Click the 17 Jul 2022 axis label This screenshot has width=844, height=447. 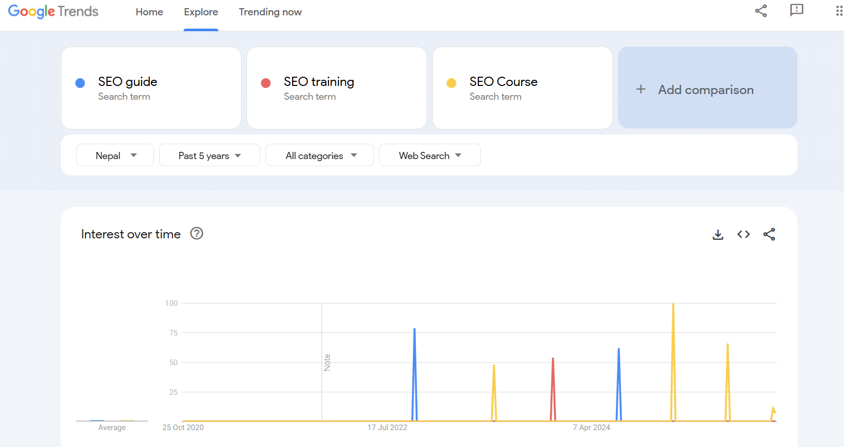pyautogui.click(x=387, y=428)
